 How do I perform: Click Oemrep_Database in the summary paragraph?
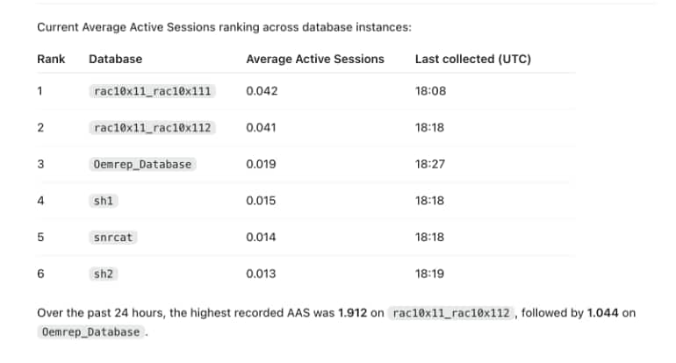coord(90,332)
